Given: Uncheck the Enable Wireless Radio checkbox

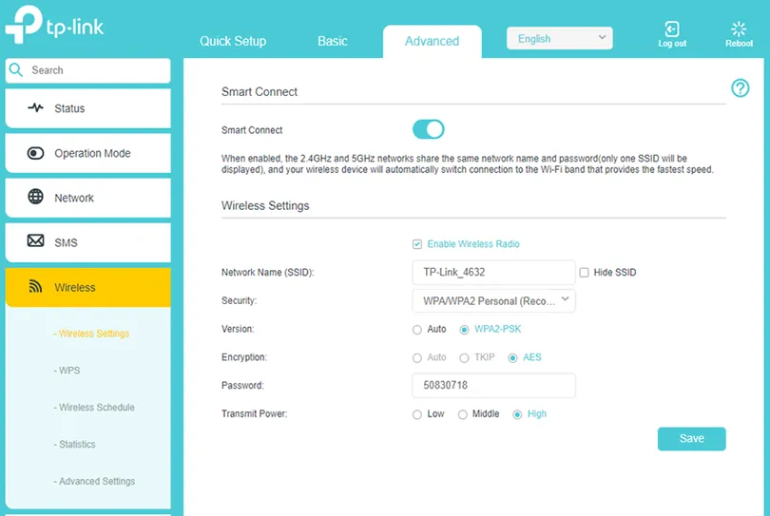Looking at the screenshot, I should click(417, 244).
